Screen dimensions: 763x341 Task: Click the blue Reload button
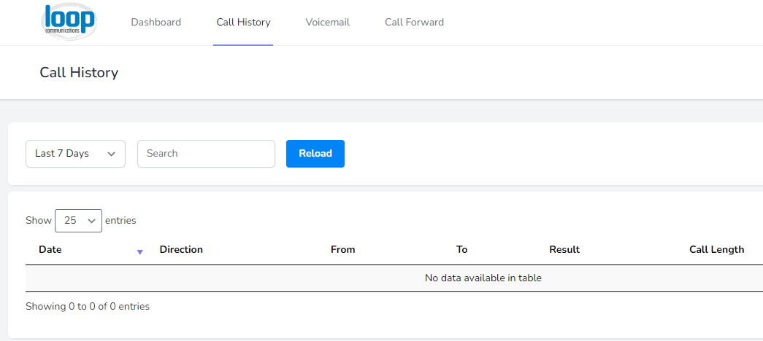(x=315, y=154)
